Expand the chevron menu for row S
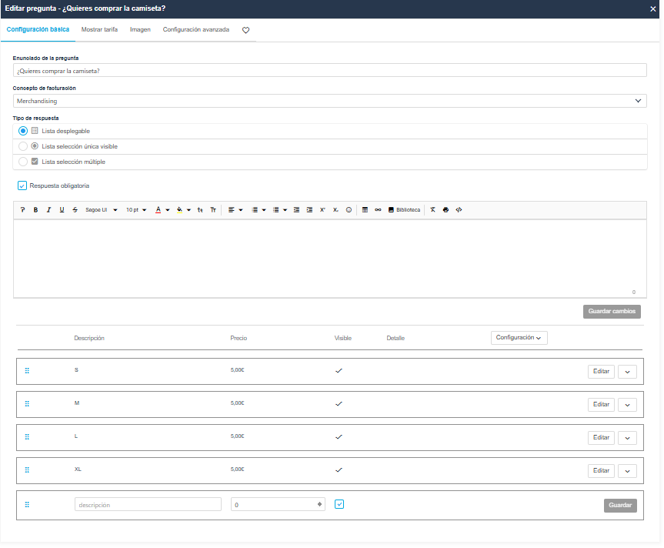The height and width of the screenshot is (548, 664). point(627,372)
